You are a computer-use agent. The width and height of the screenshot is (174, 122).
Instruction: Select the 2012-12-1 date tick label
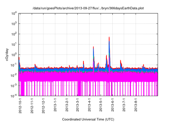(x=43, y=105)
